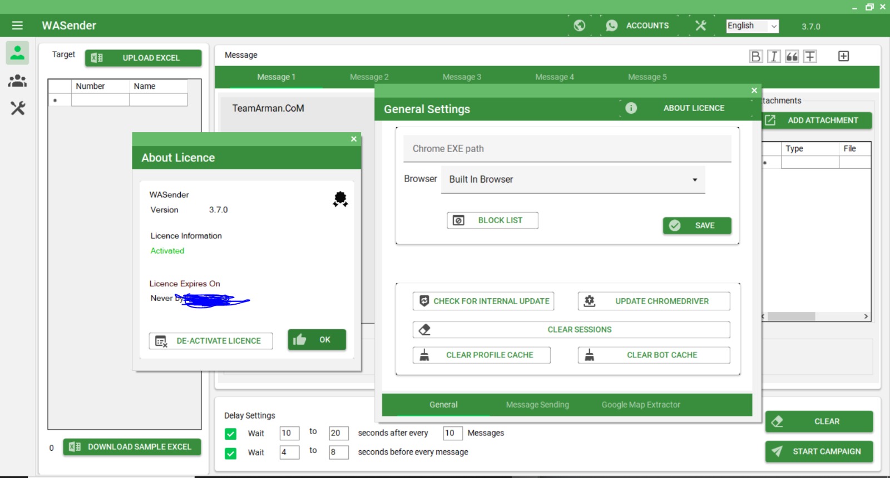The height and width of the screenshot is (478, 890).
Task: Apply bold formatting to message
Action: click(x=755, y=56)
